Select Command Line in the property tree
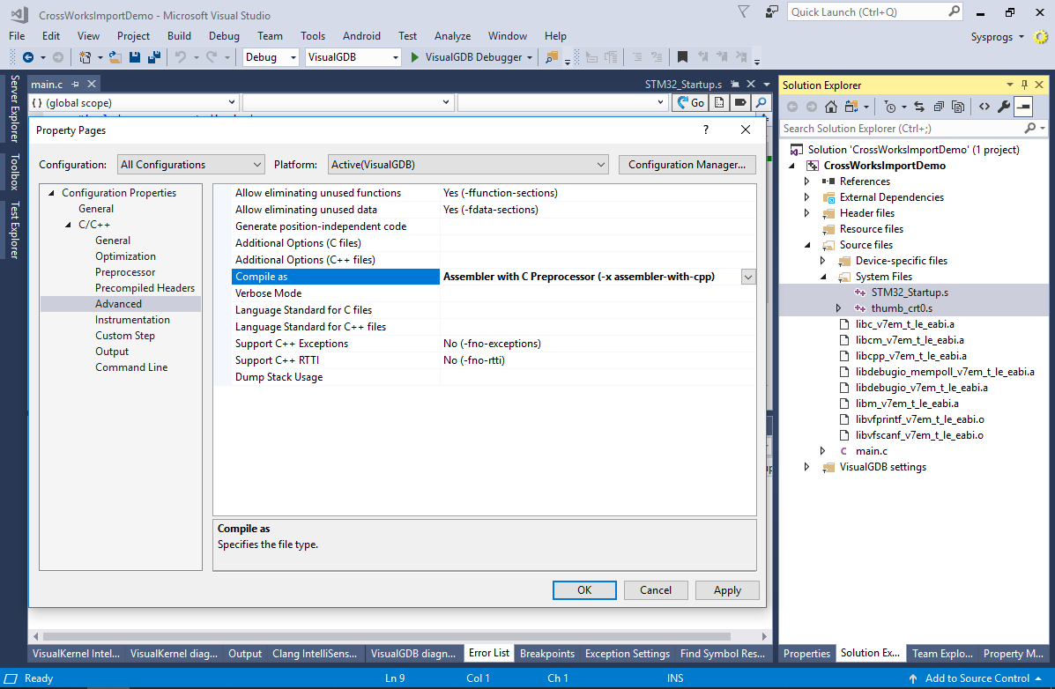This screenshot has height=689, width=1055. click(x=131, y=367)
